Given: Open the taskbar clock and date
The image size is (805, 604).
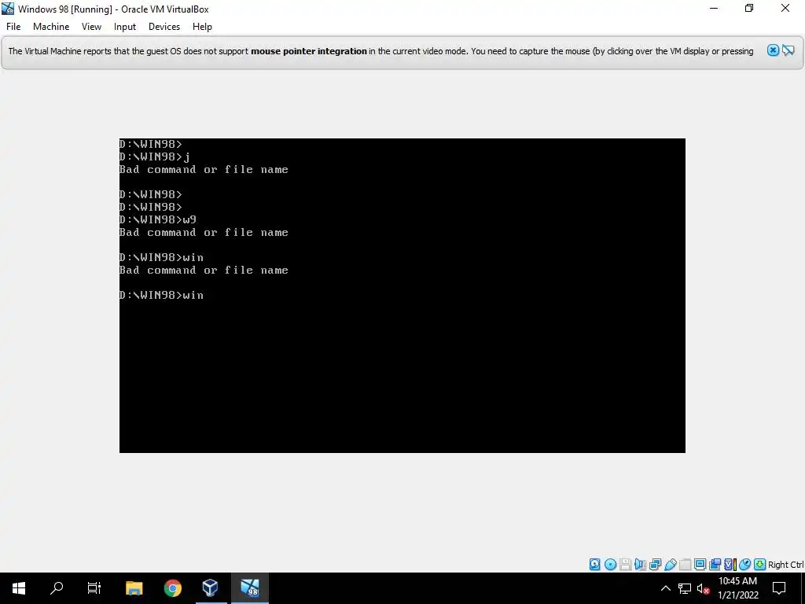Looking at the screenshot, I should click(737, 588).
